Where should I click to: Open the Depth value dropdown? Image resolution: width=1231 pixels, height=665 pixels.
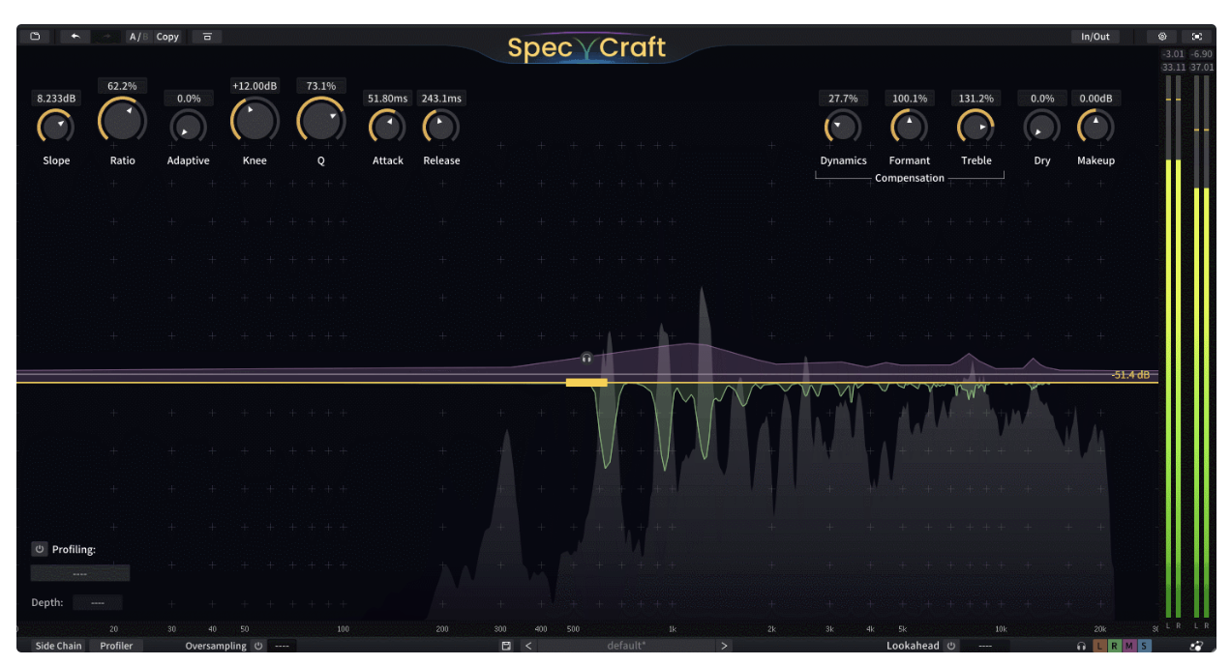98,602
